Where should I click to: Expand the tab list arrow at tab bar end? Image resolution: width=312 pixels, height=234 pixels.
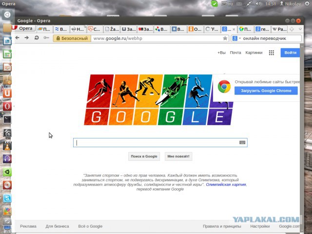coord(300,29)
